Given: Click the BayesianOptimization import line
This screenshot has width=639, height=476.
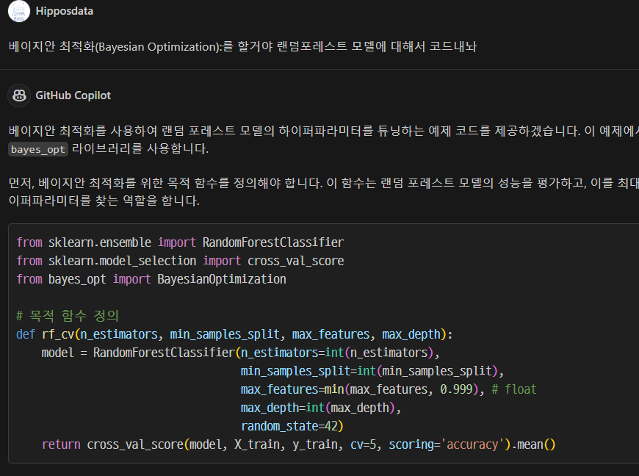Looking at the screenshot, I should click(151, 279).
